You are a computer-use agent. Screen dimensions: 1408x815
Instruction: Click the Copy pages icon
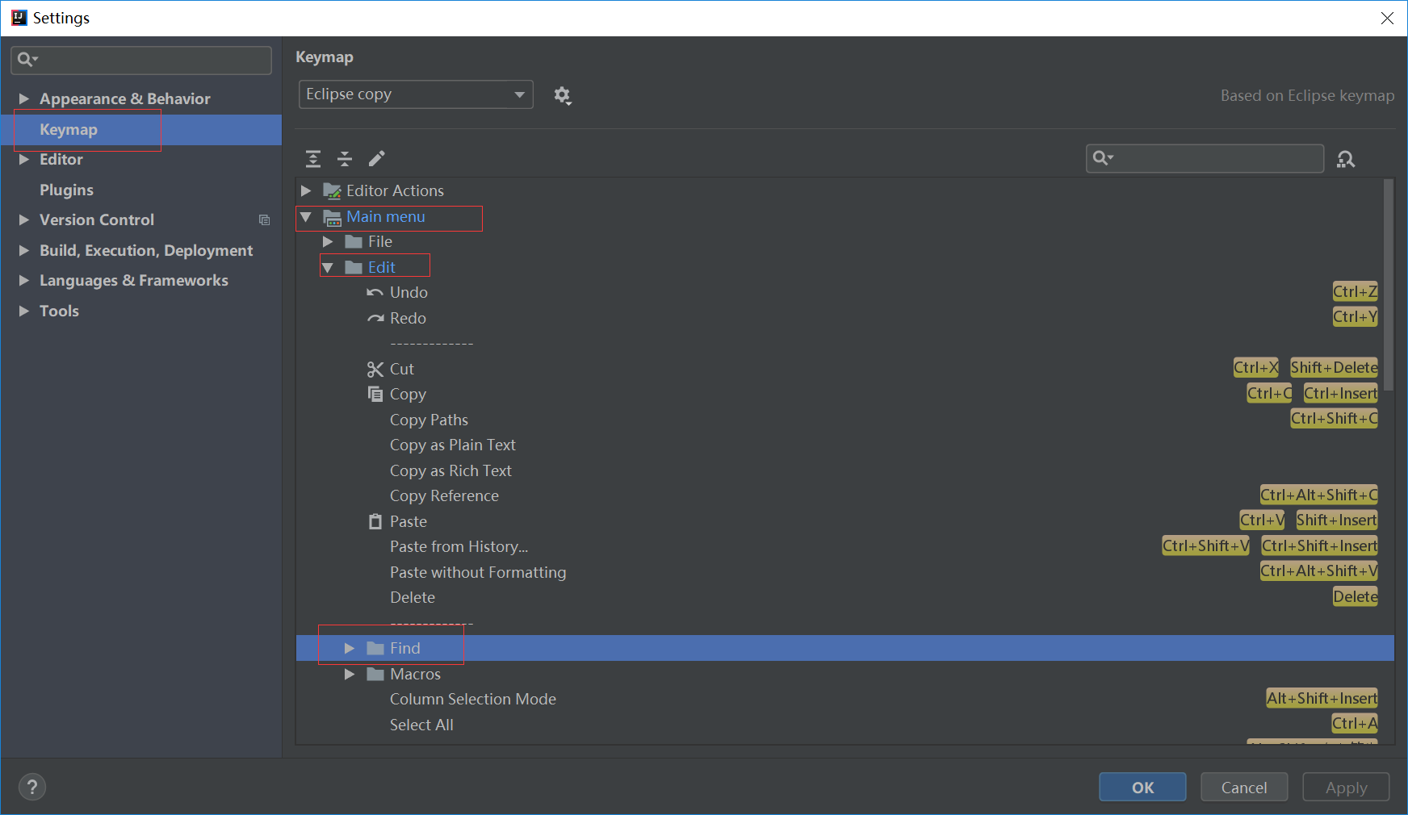click(x=375, y=394)
